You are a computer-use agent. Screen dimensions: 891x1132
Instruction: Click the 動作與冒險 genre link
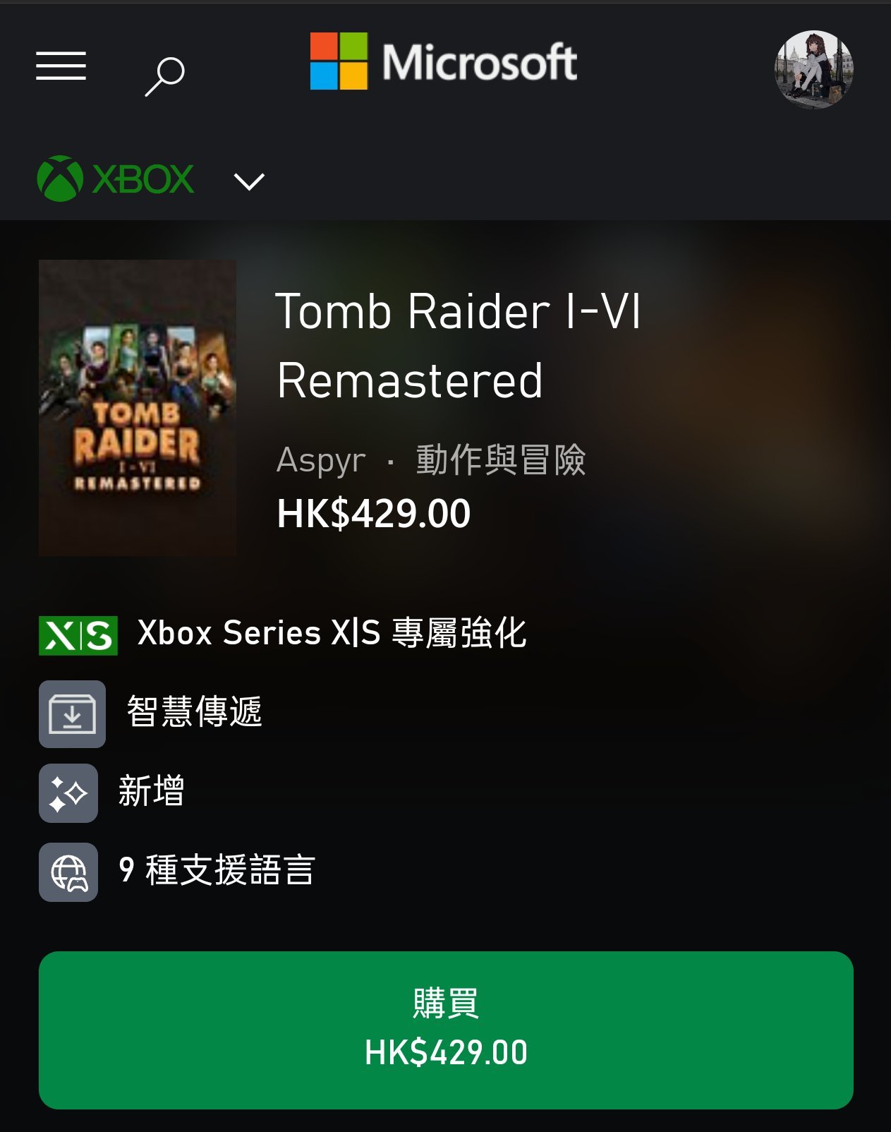(x=501, y=460)
